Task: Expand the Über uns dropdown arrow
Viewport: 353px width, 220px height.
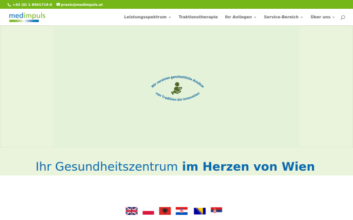Action: tap(334, 17)
